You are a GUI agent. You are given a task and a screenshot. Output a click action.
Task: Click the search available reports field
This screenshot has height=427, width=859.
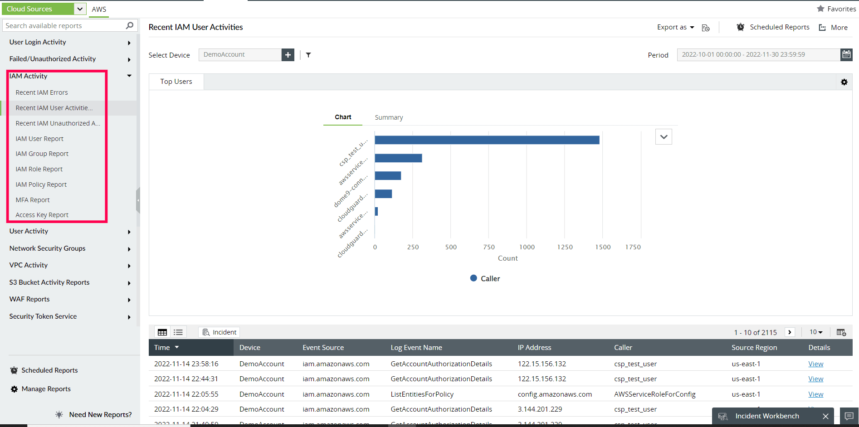(x=63, y=25)
